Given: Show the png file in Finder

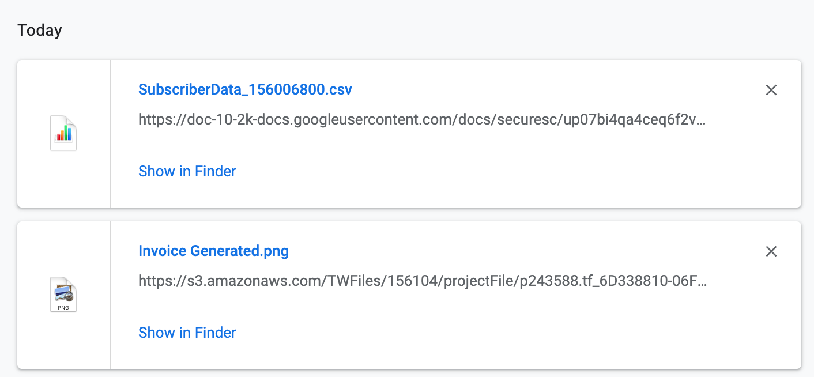Looking at the screenshot, I should (187, 333).
